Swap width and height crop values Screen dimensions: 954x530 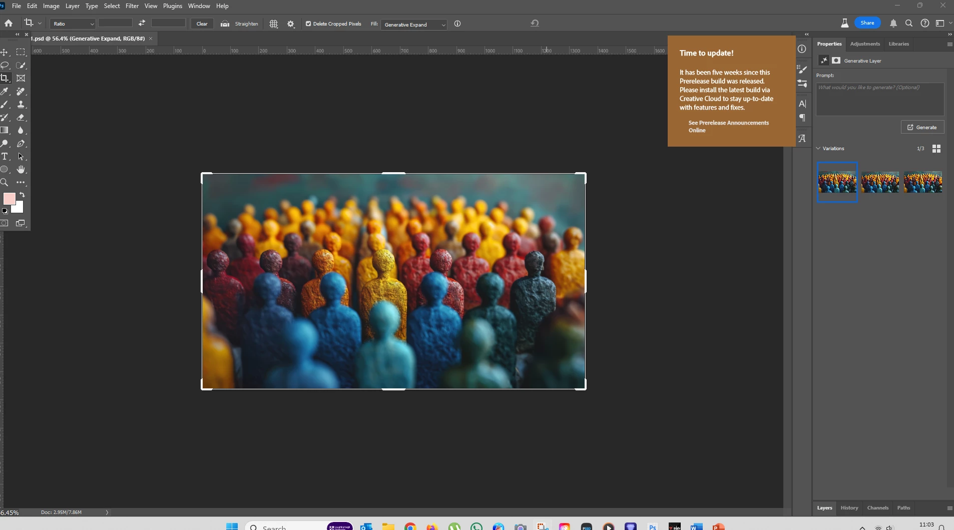coord(142,23)
